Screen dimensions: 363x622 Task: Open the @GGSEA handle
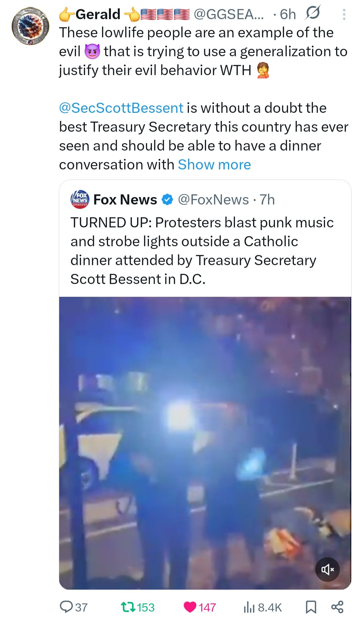[x=229, y=14]
